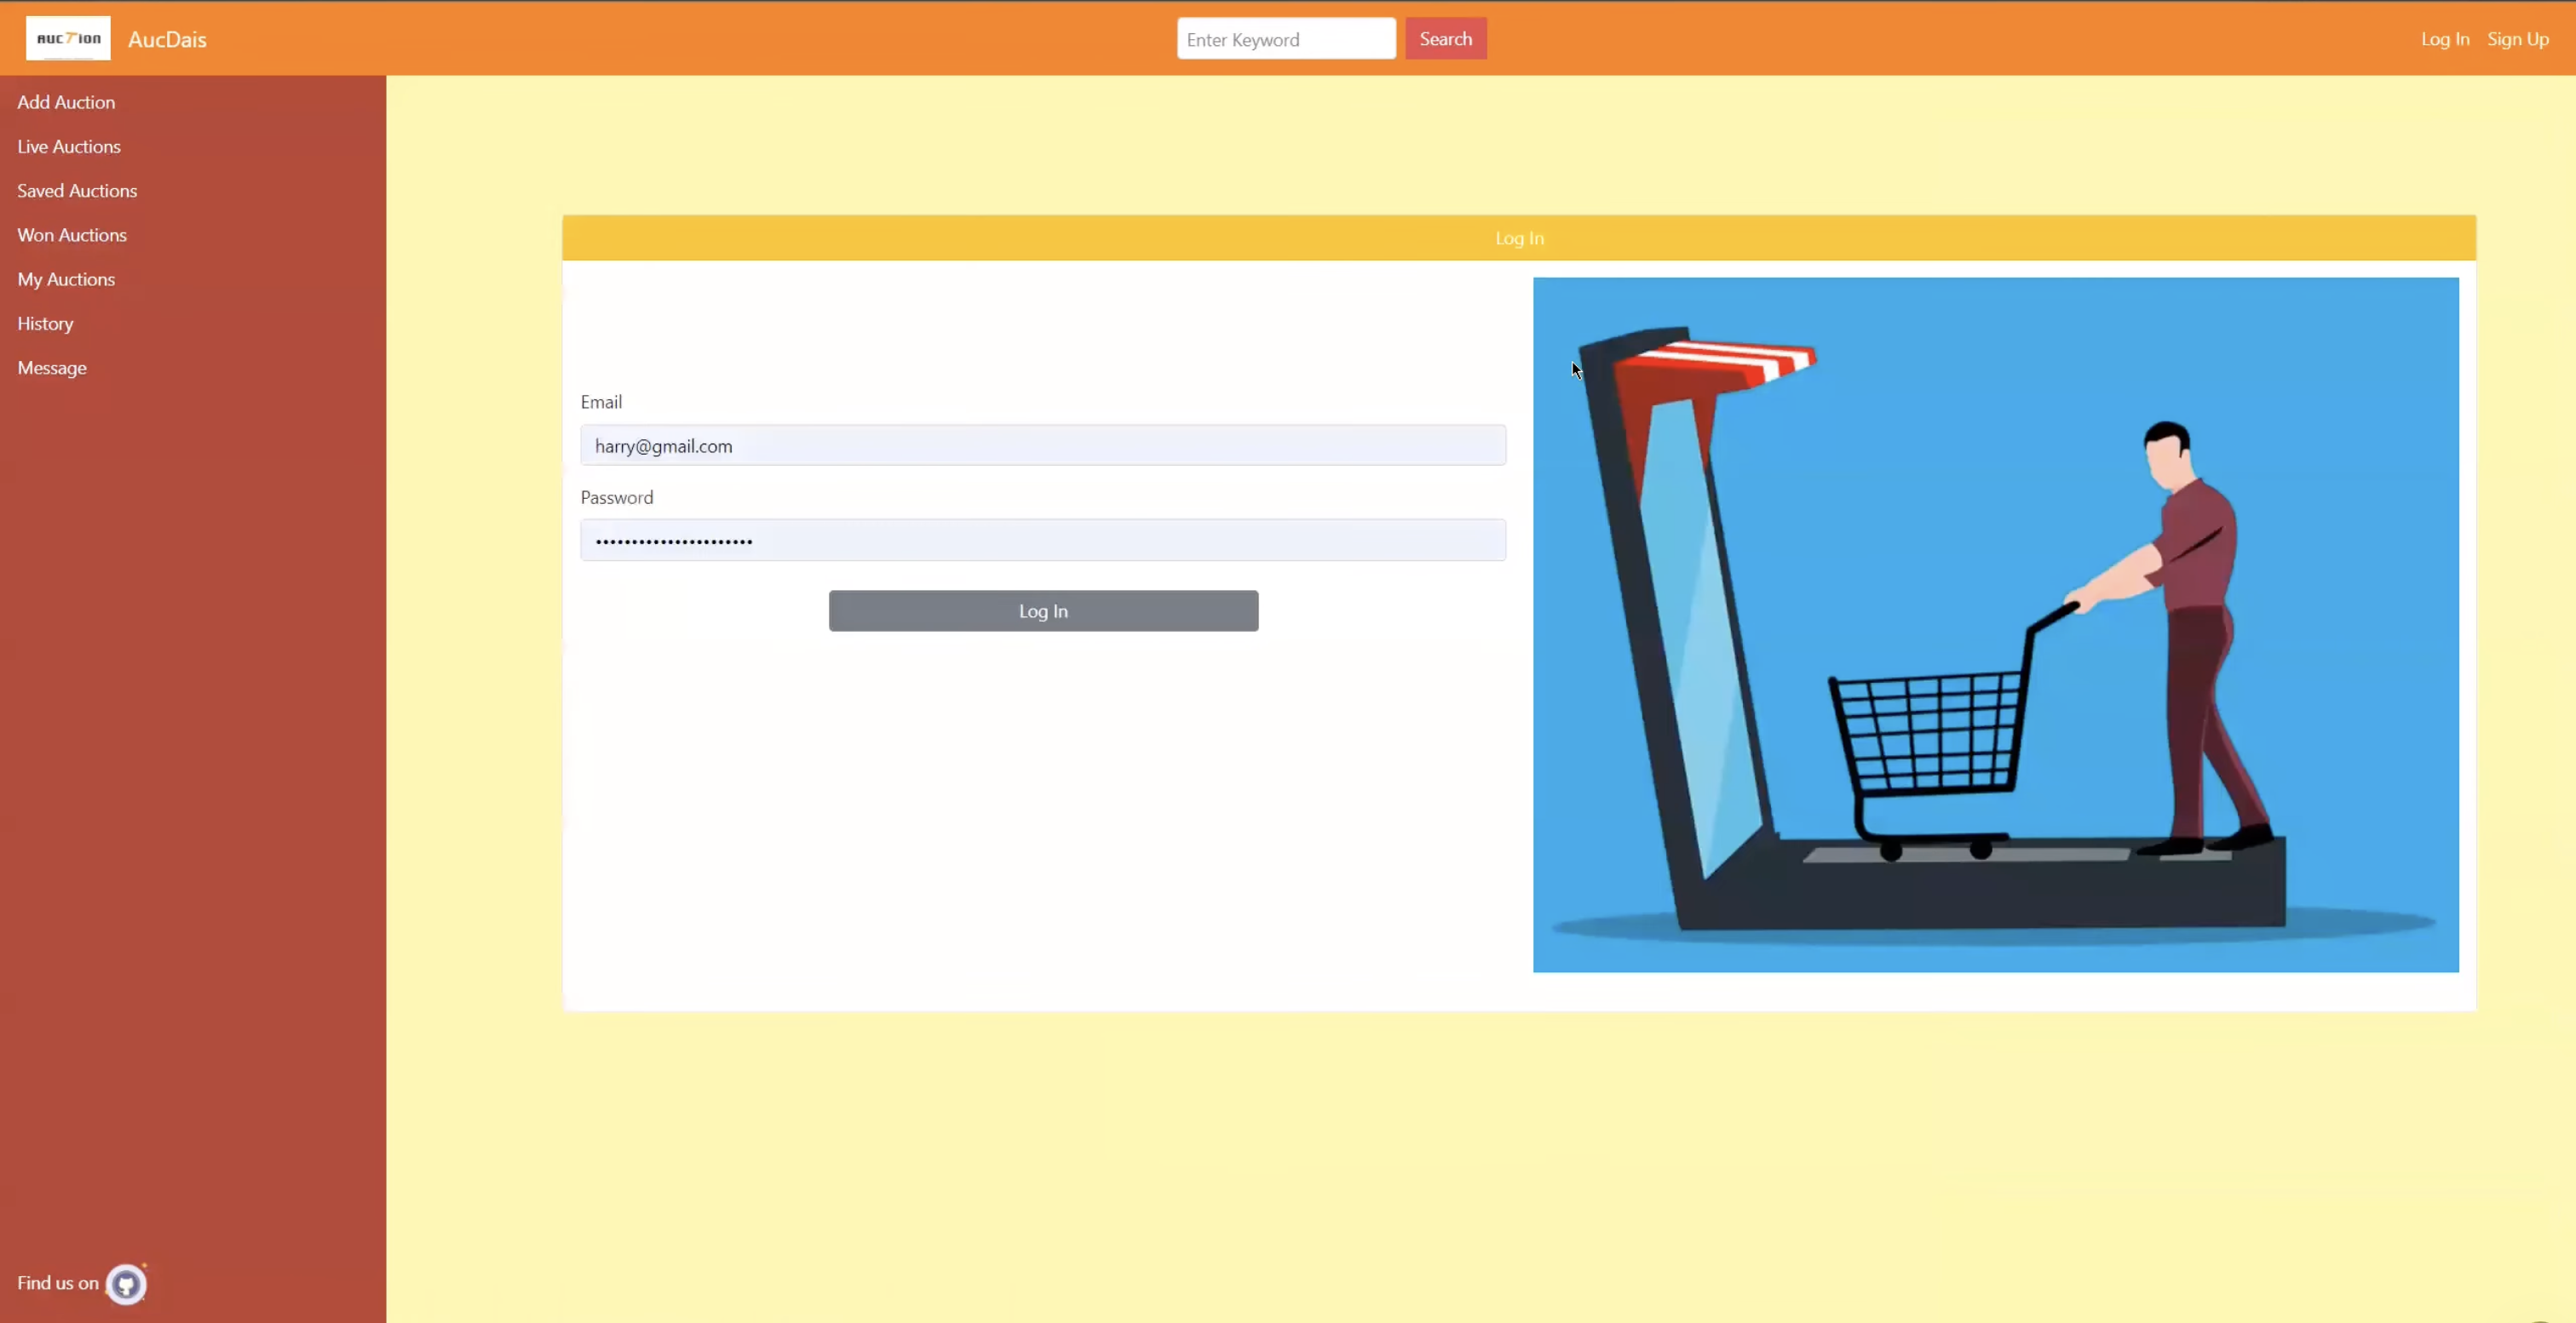Viewport: 2576px width, 1323px height.
Task: Click Log In in top navigation
Action: click(x=2444, y=39)
